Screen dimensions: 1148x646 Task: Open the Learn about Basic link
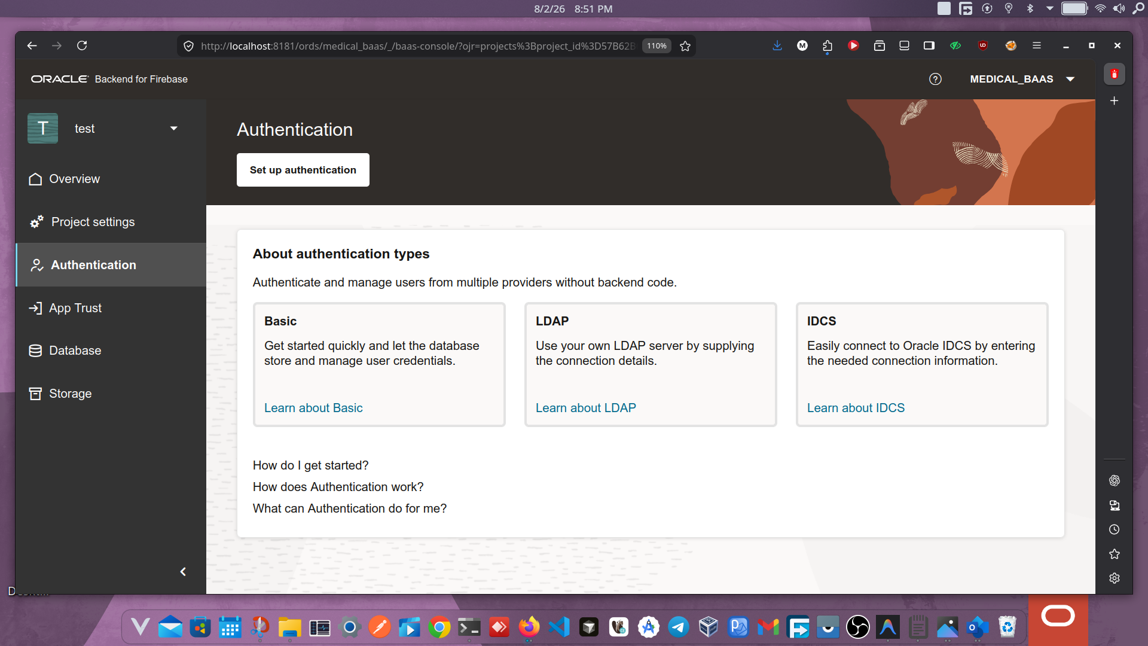tap(313, 408)
